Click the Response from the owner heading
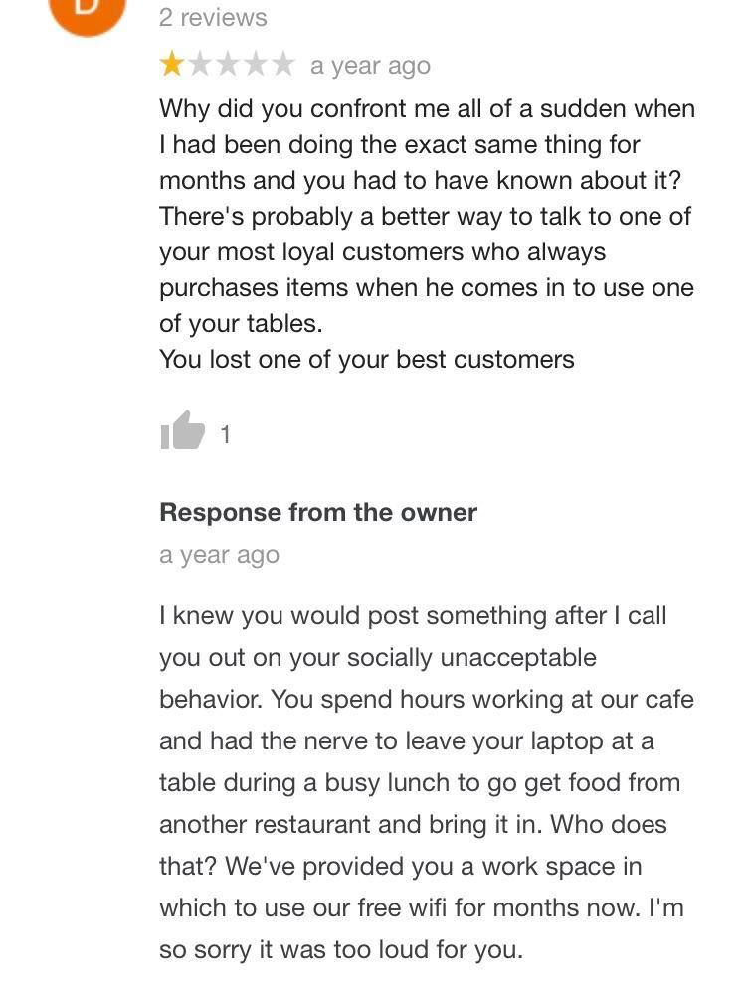 (x=318, y=512)
